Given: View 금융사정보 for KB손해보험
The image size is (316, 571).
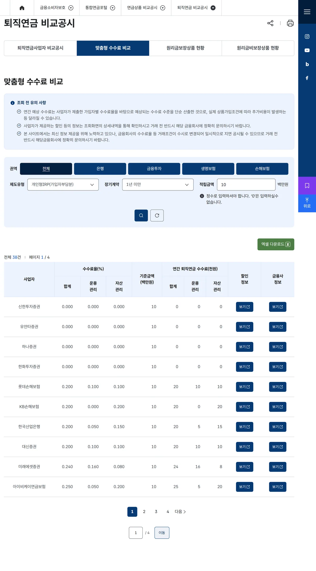Looking at the screenshot, I should tap(278, 407).
